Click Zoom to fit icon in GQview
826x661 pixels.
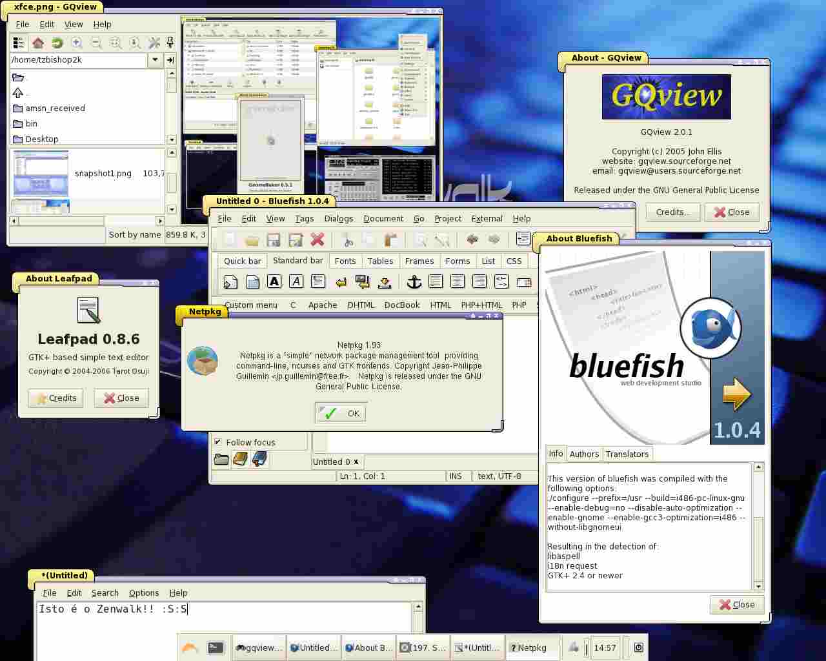[x=116, y=43]
